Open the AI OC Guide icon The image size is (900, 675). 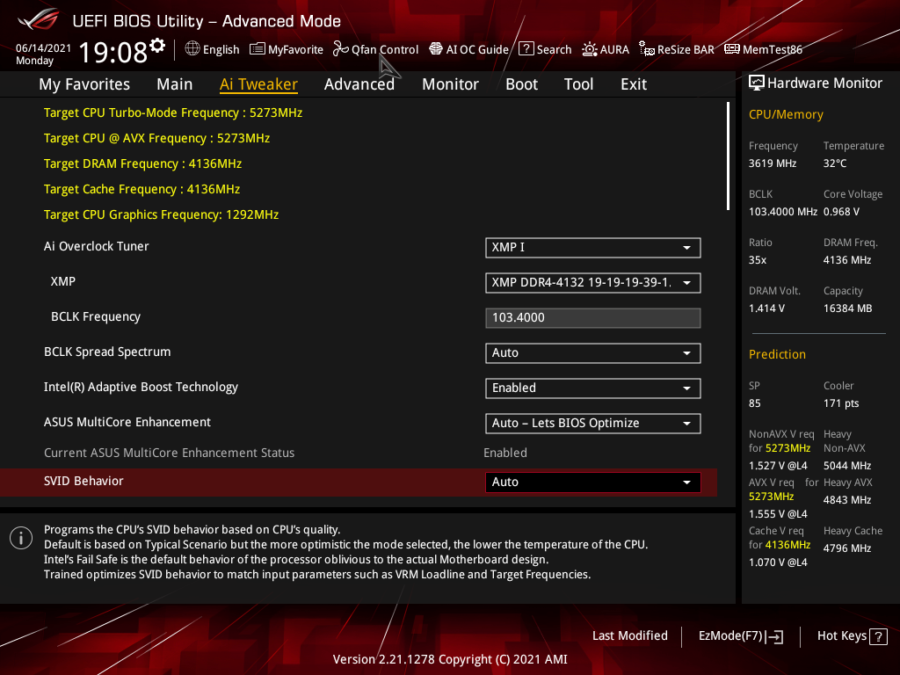(436, 49)
